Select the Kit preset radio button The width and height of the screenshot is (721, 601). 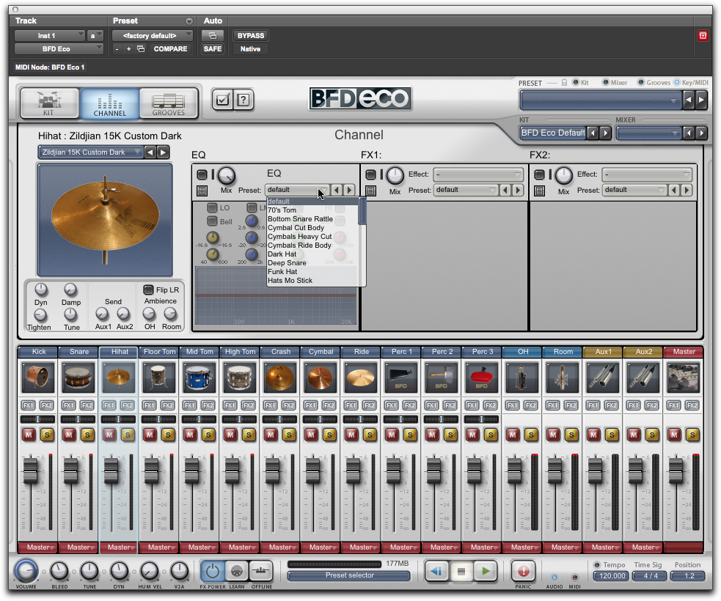575,82
